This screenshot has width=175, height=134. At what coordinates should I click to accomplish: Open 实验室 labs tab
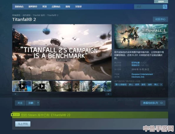click(x=78, y=6)
